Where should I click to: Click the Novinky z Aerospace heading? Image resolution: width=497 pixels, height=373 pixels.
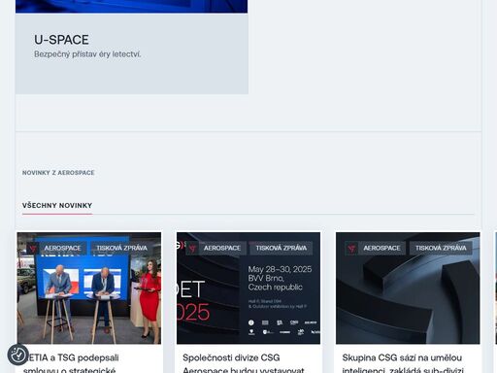pyautogui.click(x=58, y=173)
